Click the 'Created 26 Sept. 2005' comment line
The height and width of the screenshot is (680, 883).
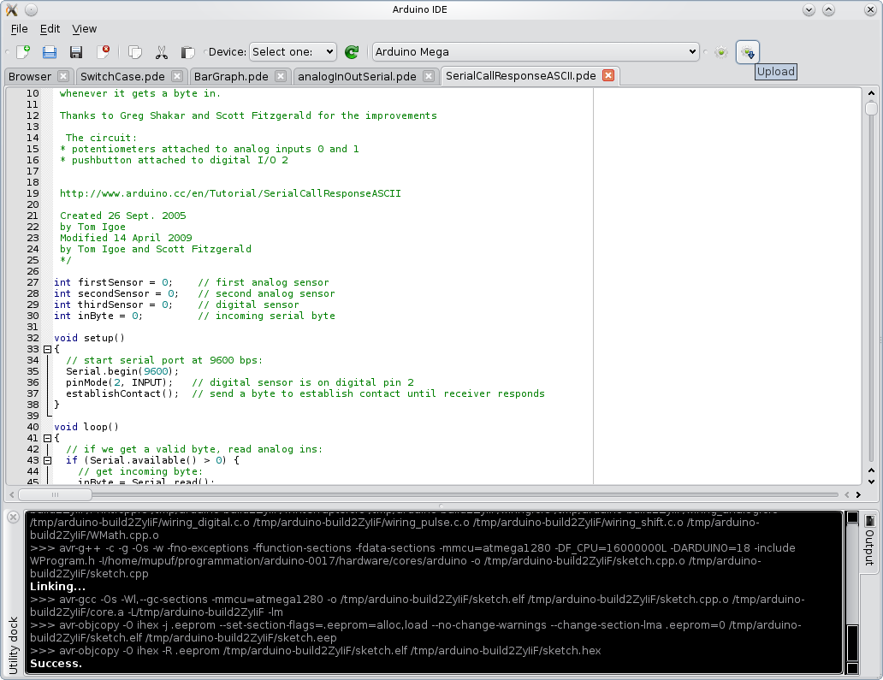click(x=122, y=216)
